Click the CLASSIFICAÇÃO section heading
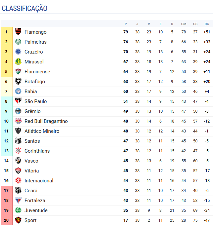This screenshot has width=213, height=225. point(25,9)
